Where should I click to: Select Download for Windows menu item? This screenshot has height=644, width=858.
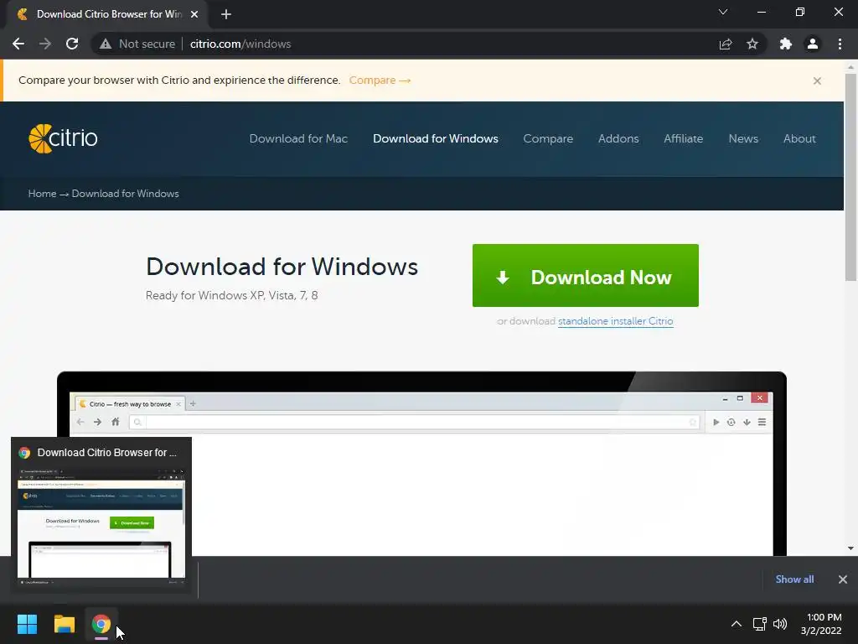(x=436, y=138)
